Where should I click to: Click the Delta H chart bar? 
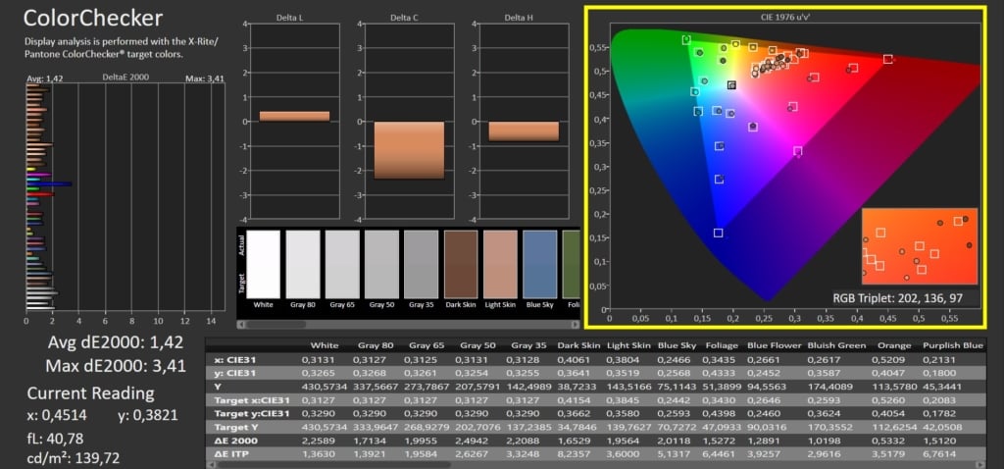[x=524, y=131]
